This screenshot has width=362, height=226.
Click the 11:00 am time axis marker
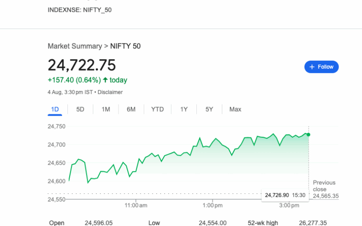[136, 206]
